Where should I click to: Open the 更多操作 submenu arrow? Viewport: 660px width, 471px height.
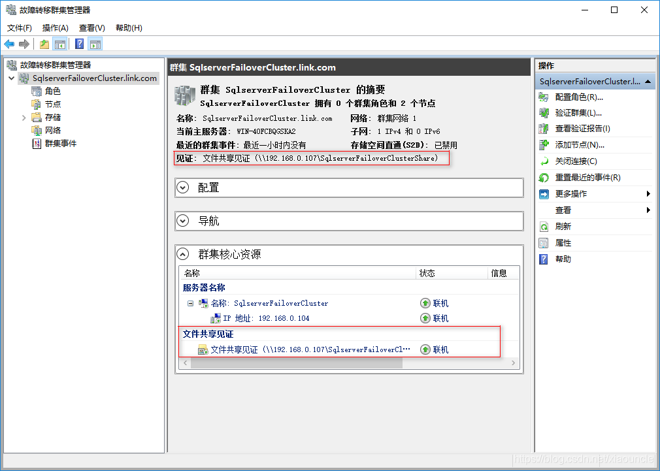648,194
